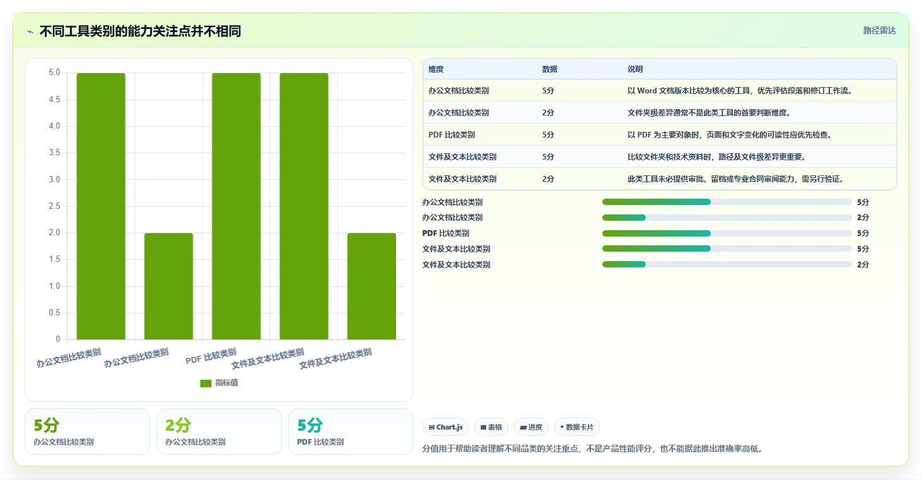Click the 办公文档比较类别 5分 progress bar
The height and width of the screenshot is (480, 922).
[727, 202]
